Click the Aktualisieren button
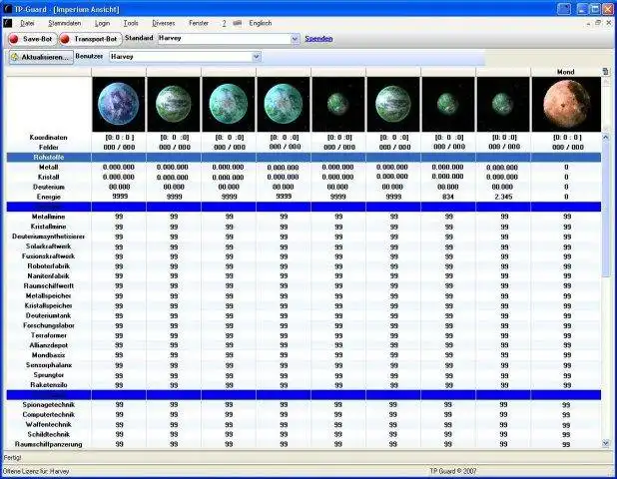 [41, 57]
